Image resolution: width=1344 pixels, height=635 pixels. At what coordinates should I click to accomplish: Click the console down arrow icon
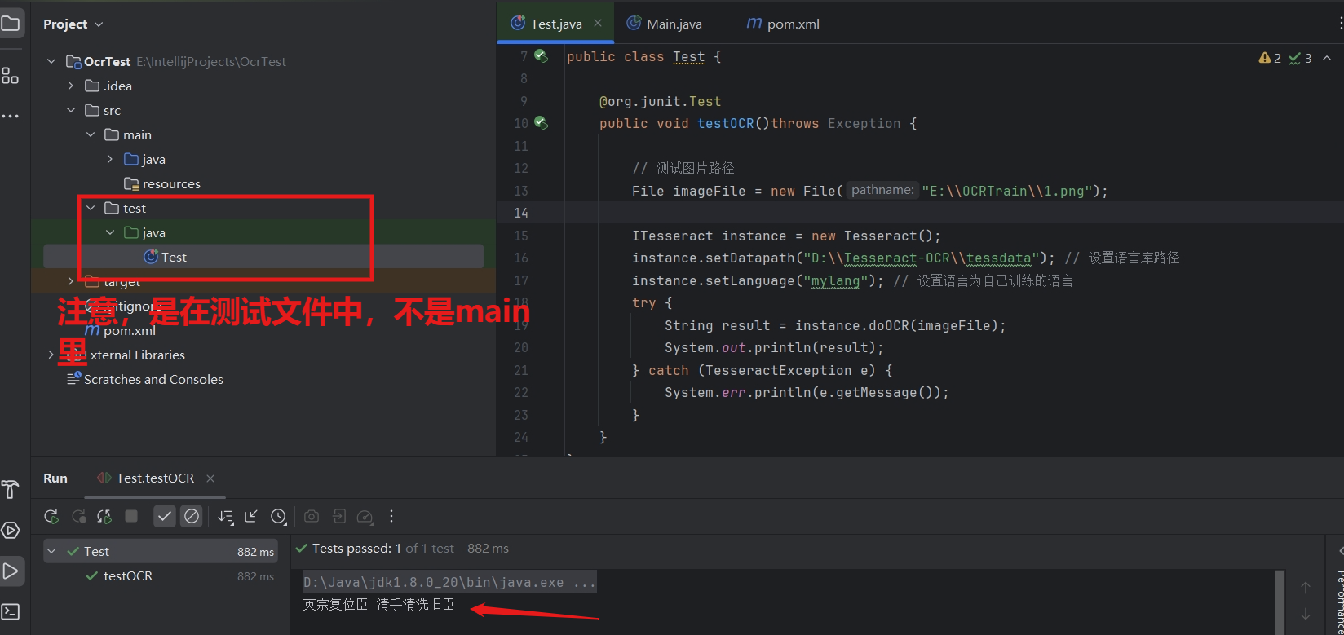point(1306,613)
